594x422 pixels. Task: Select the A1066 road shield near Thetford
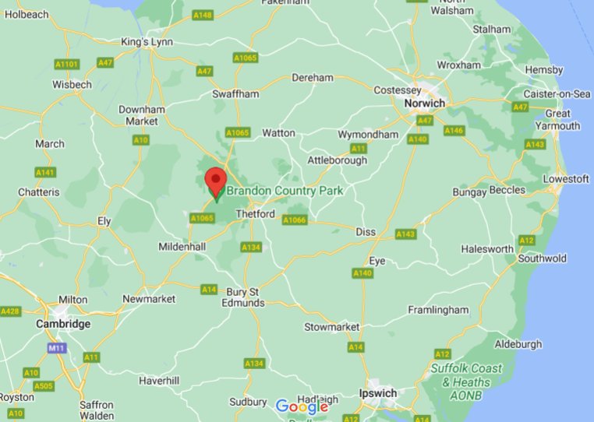[x=295, y=220]
